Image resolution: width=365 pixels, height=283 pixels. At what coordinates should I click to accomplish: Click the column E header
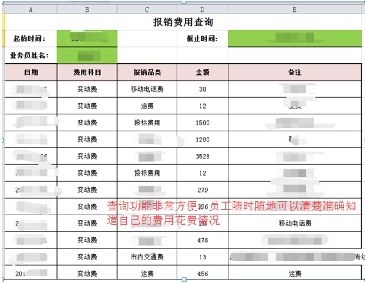pyautogui.click(x=295, y=10)
